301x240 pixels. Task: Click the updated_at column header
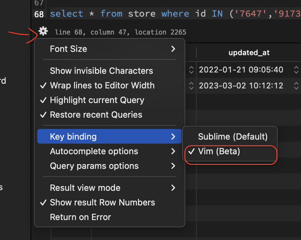coord(249,53)
